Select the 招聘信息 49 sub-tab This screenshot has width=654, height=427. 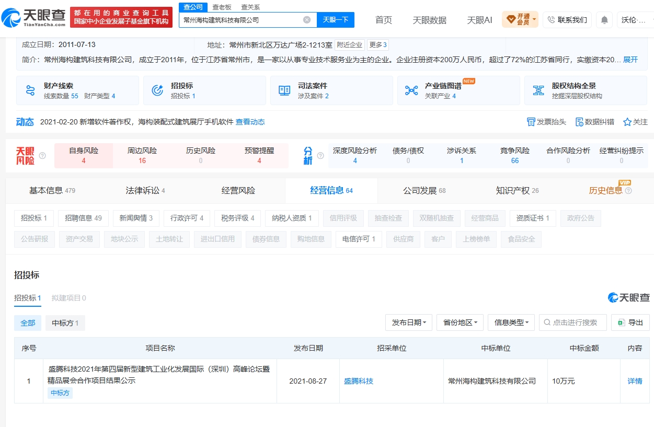[83, 218]
